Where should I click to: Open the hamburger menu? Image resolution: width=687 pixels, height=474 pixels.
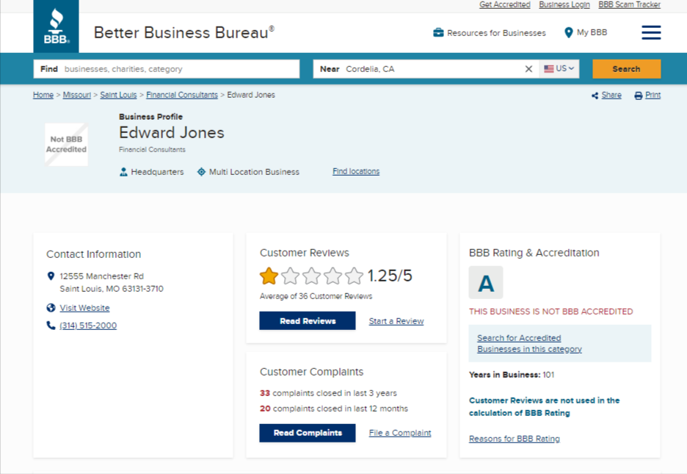[x=651, y=32]
